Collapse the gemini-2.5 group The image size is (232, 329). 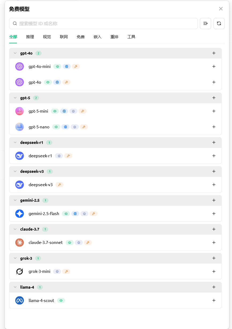tap(15, 200)
